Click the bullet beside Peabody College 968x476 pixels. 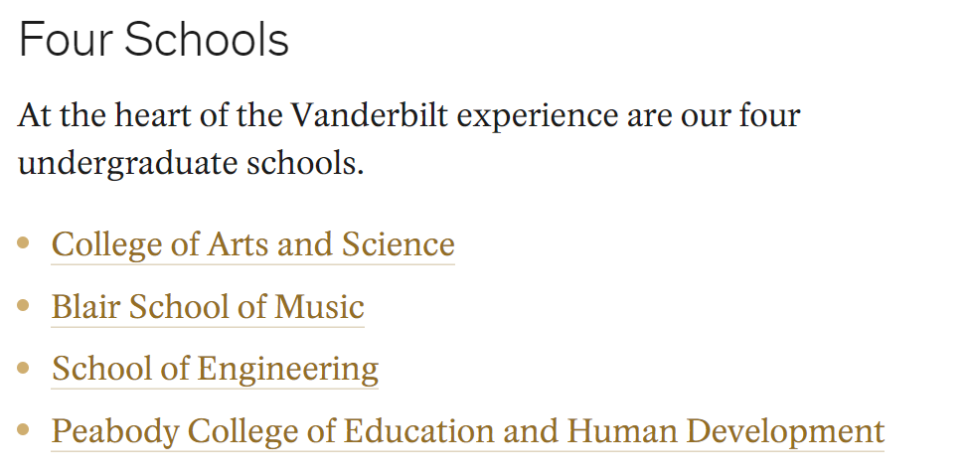[x=24, y=430]
